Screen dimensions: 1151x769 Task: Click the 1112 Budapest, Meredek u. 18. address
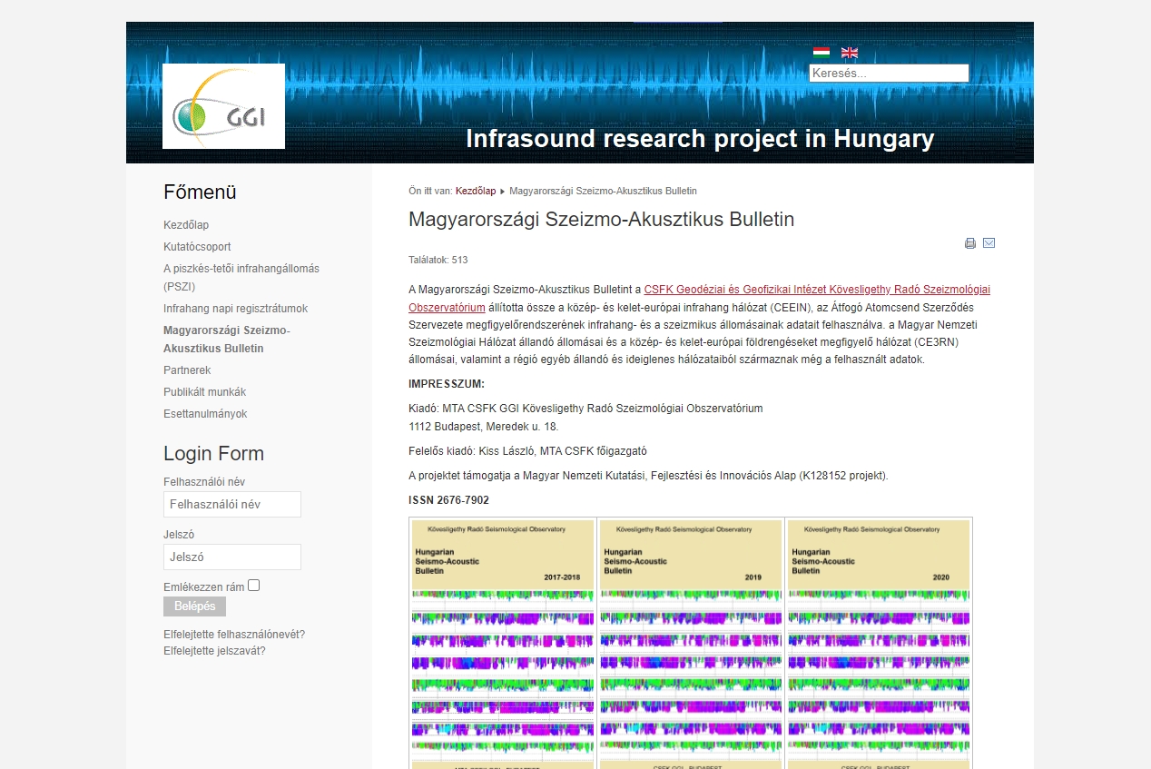tap(484, 427)
